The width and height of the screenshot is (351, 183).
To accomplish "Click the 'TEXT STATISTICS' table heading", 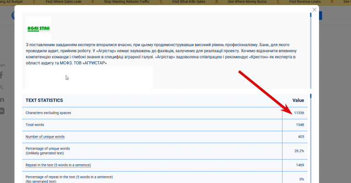I will click(x=44, y=100).
